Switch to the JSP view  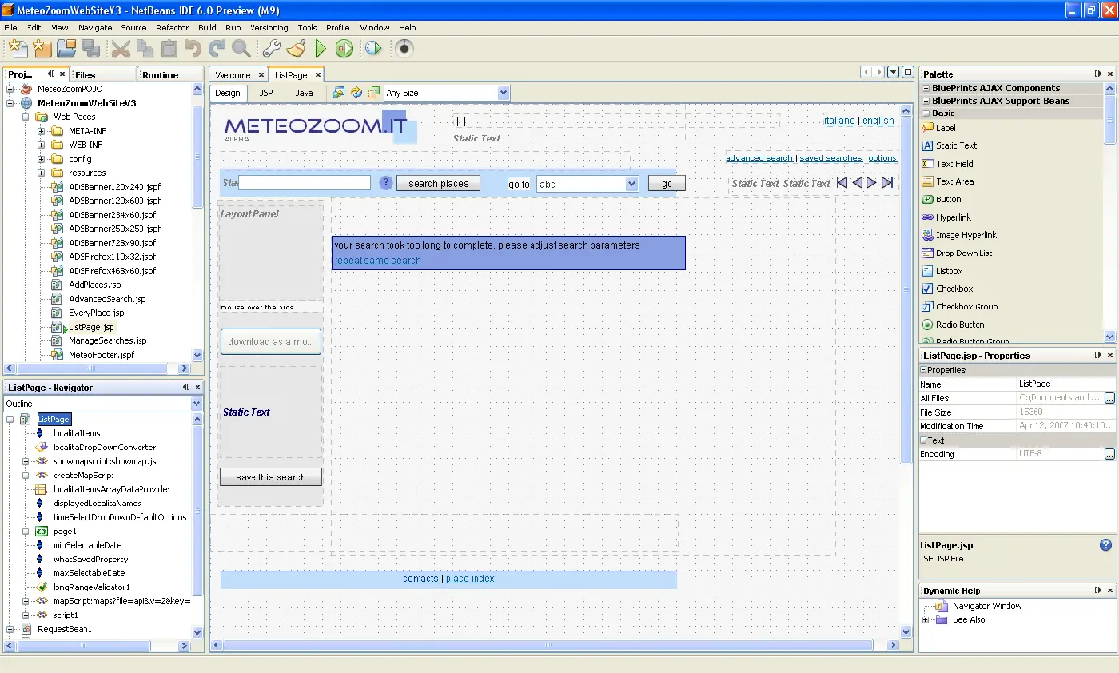[x=266, y=93]
